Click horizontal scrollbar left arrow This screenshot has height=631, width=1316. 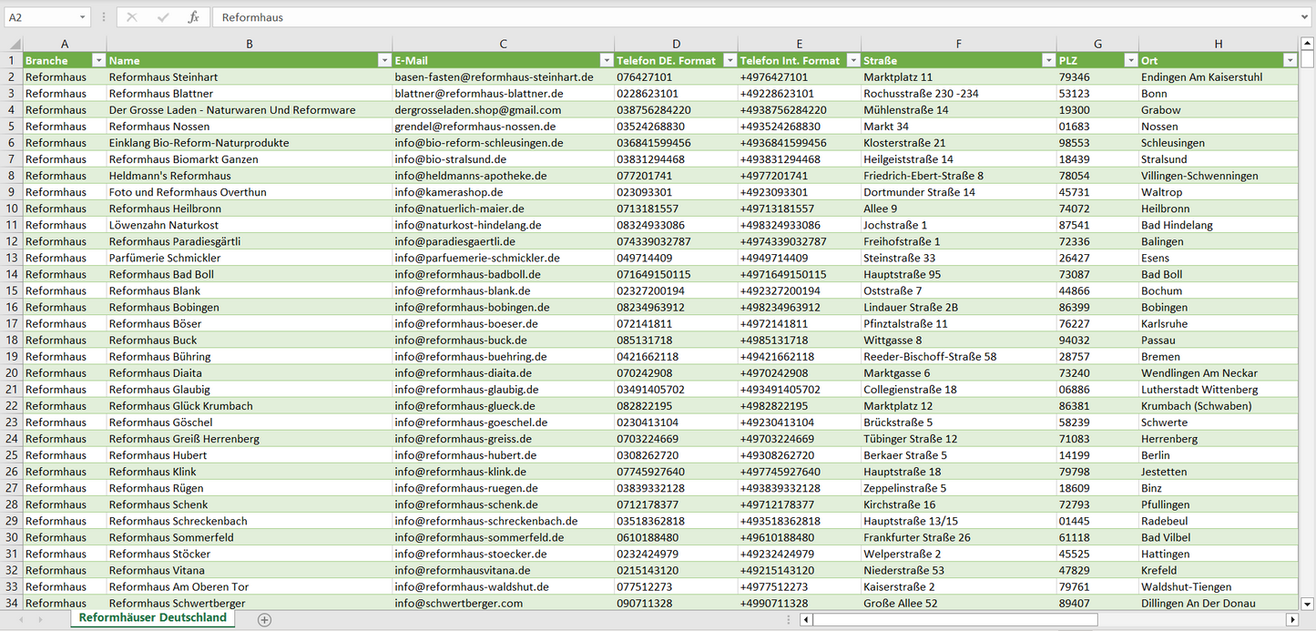[x=806, y=620]
